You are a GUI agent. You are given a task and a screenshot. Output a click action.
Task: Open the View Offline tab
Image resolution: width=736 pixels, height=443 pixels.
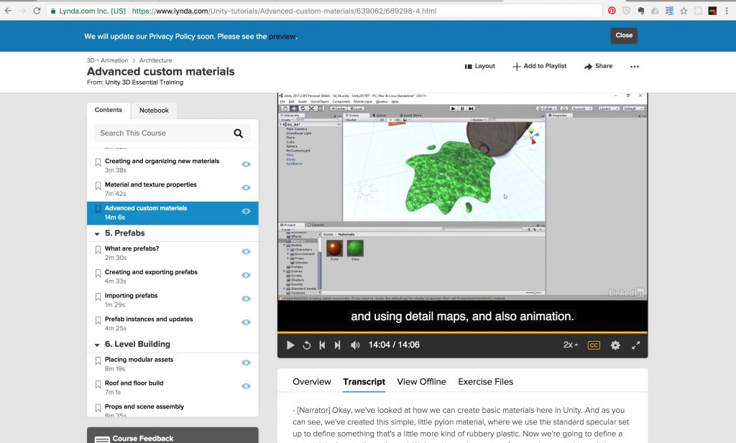click(x=421, y=381)
